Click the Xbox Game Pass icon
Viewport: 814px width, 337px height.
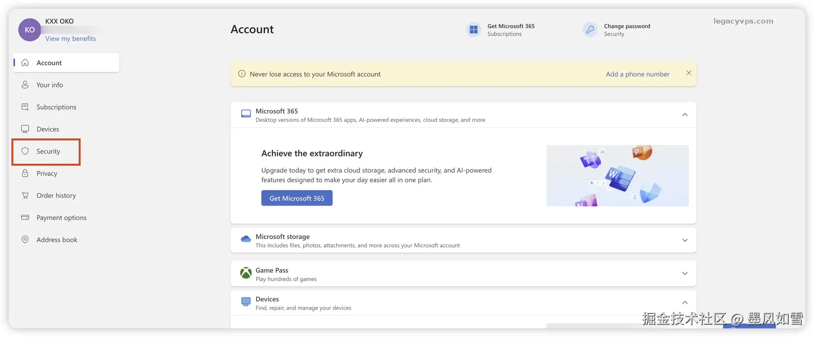[x=246, y=273]
